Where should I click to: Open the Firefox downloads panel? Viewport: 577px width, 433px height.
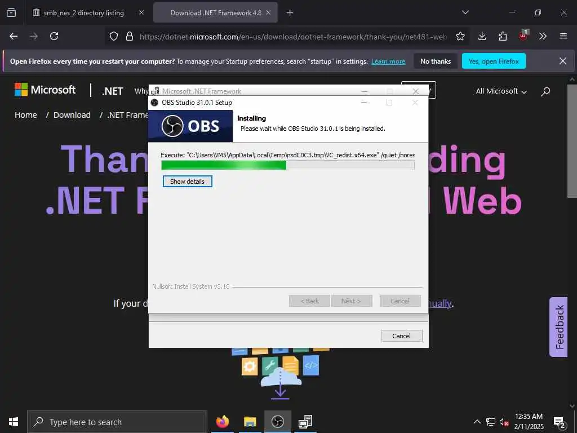point(482,36)
